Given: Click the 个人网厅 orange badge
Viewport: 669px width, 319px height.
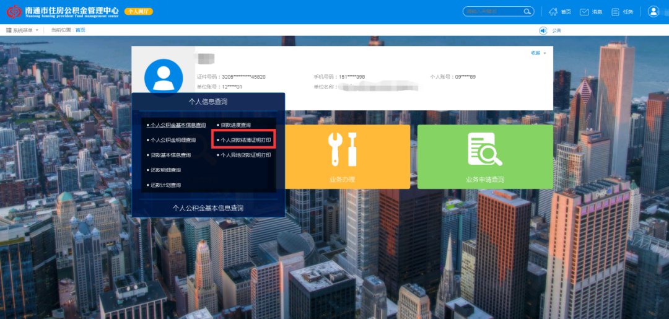Looking at the screenshot, I should pyautogui.click(x=138, y=12).
